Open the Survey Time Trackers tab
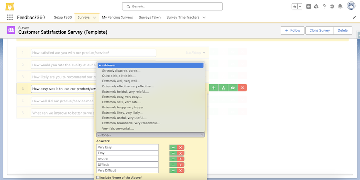 click(x=183, y=17)
